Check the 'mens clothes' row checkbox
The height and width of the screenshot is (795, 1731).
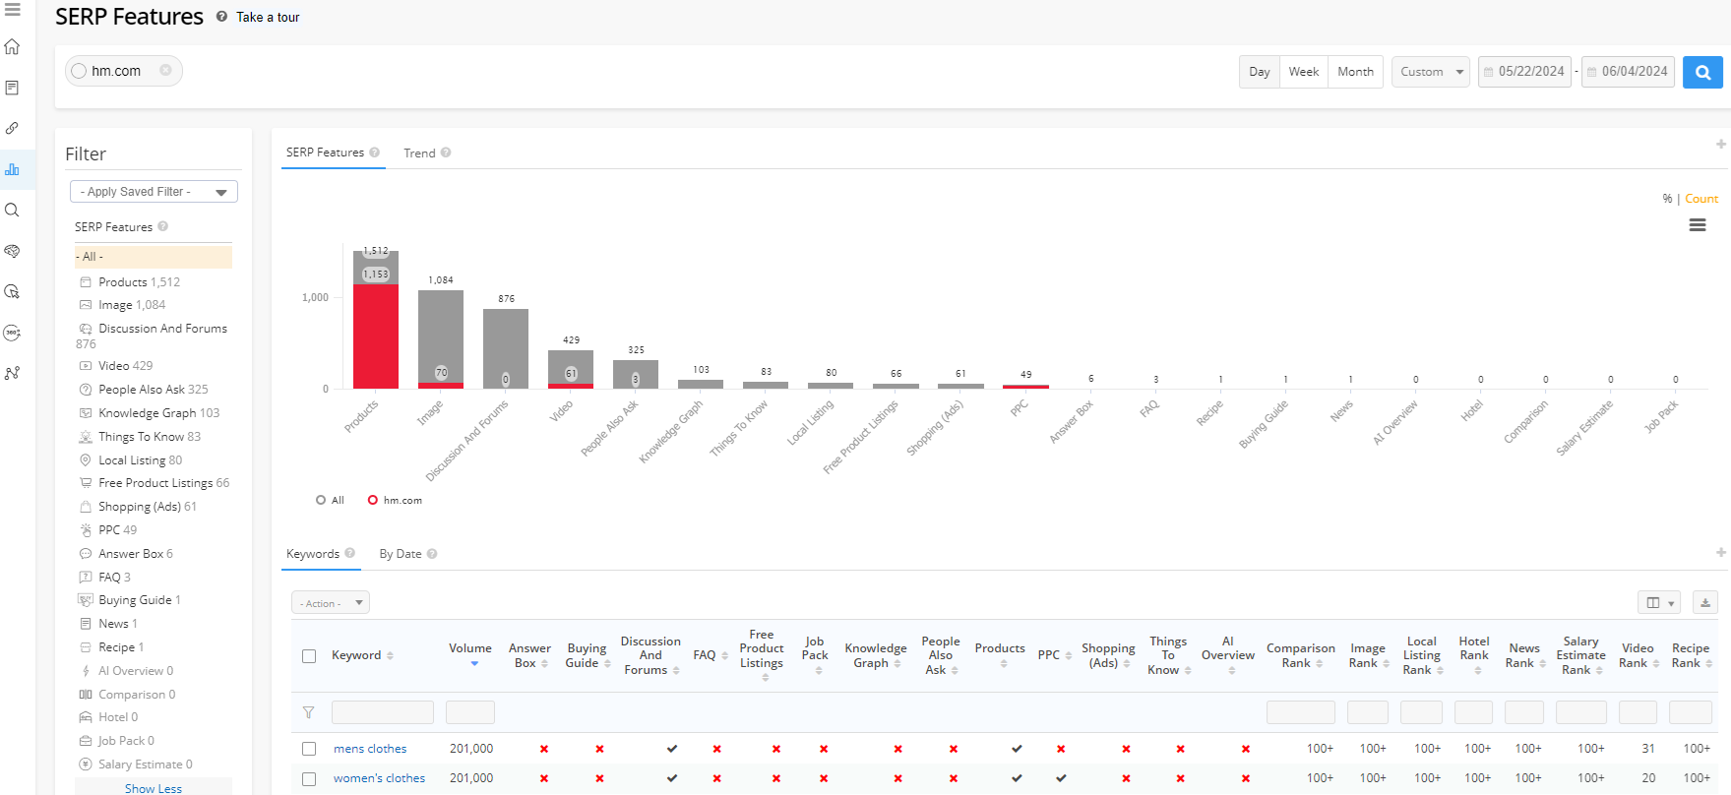point(309,749)
